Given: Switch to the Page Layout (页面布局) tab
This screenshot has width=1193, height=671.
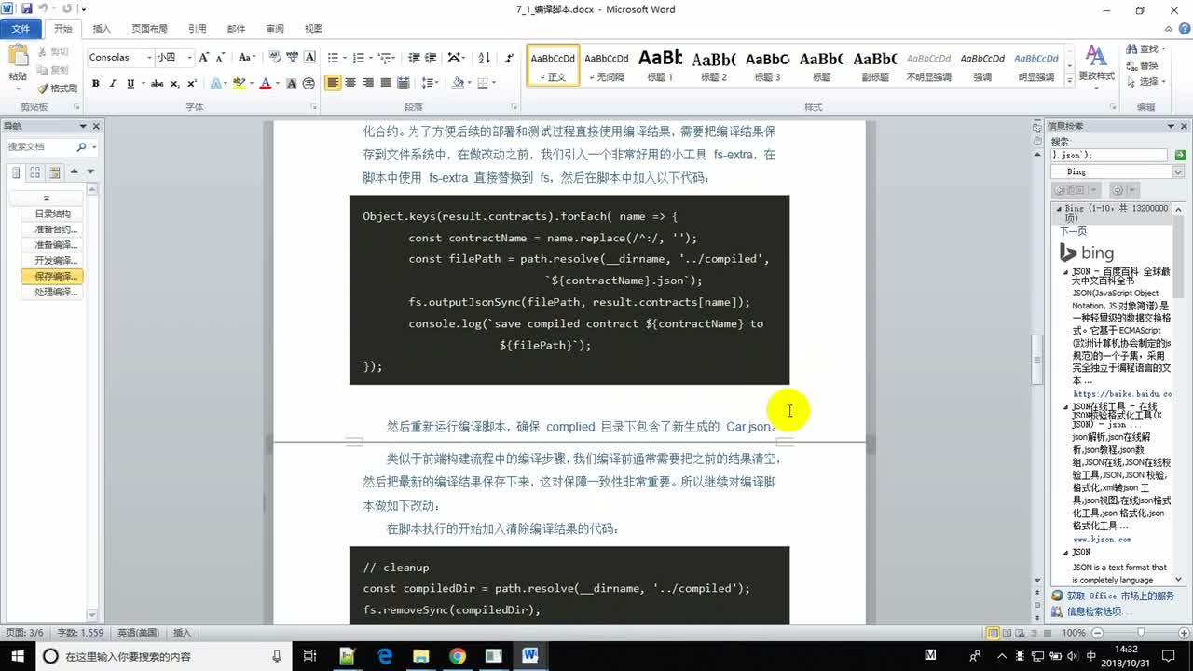Looking at the screenshot, I should [x=149, y=29].
